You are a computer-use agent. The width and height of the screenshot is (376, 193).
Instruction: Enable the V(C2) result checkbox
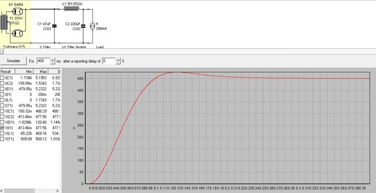pyautogui.click(x=2, y=117)
